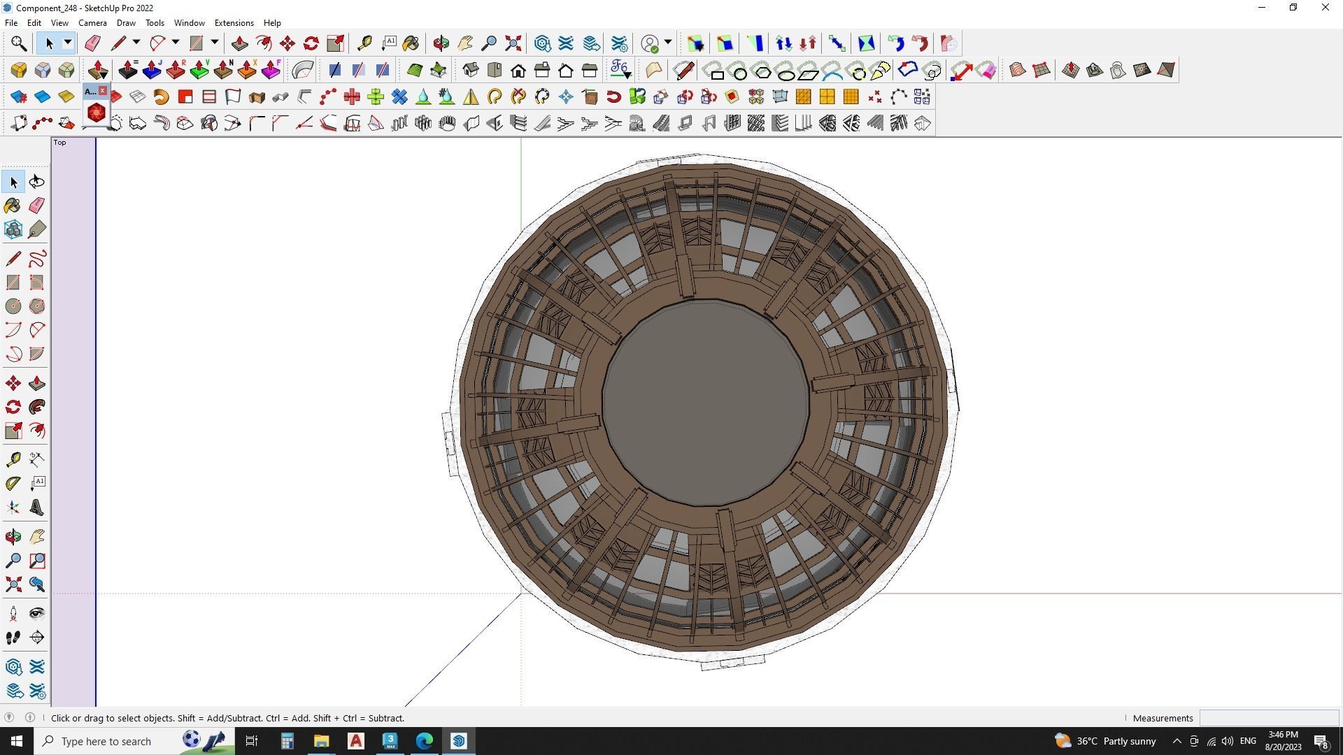The image size is (1343, 755).
Task: Open the Camera menu
Action: pyautogui.click(x=92, y=23)
